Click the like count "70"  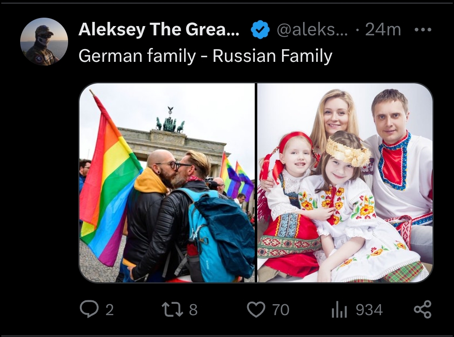280,310
